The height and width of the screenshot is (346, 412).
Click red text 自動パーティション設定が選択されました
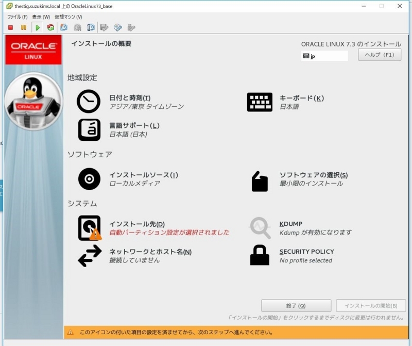point(169,233)
